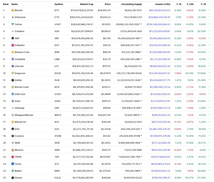214x182 pixels.
Task: Click the NEM logo icon
Action: [x=13, y=143]
